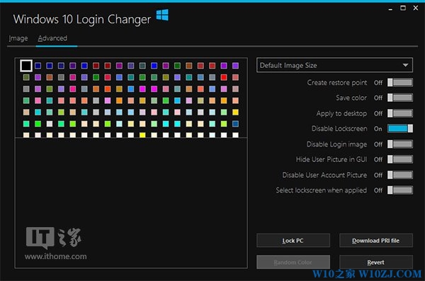425x281 pixels.
Task: Turn on the Create restore point switch
Action: tap(400, 82)
